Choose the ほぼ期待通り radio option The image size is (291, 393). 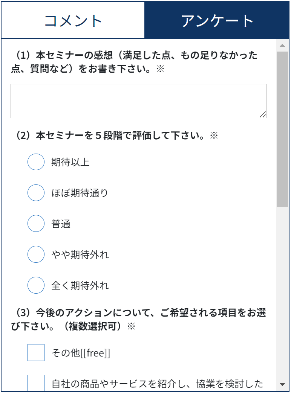36,193
